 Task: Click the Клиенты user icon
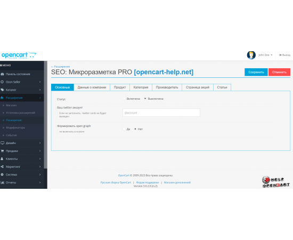(x=2, y=159)
